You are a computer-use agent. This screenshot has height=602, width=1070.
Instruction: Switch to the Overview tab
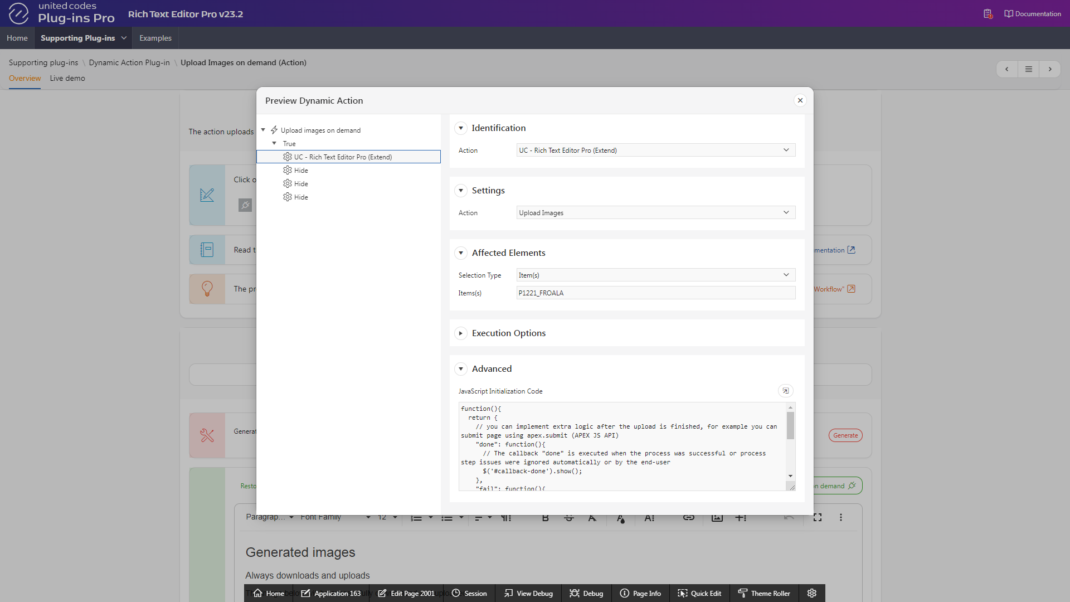tap(25, 78)
